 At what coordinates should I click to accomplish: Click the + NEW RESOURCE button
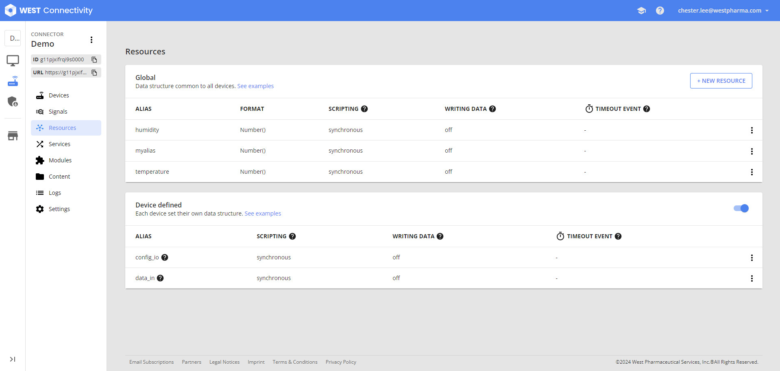[721, 81]
